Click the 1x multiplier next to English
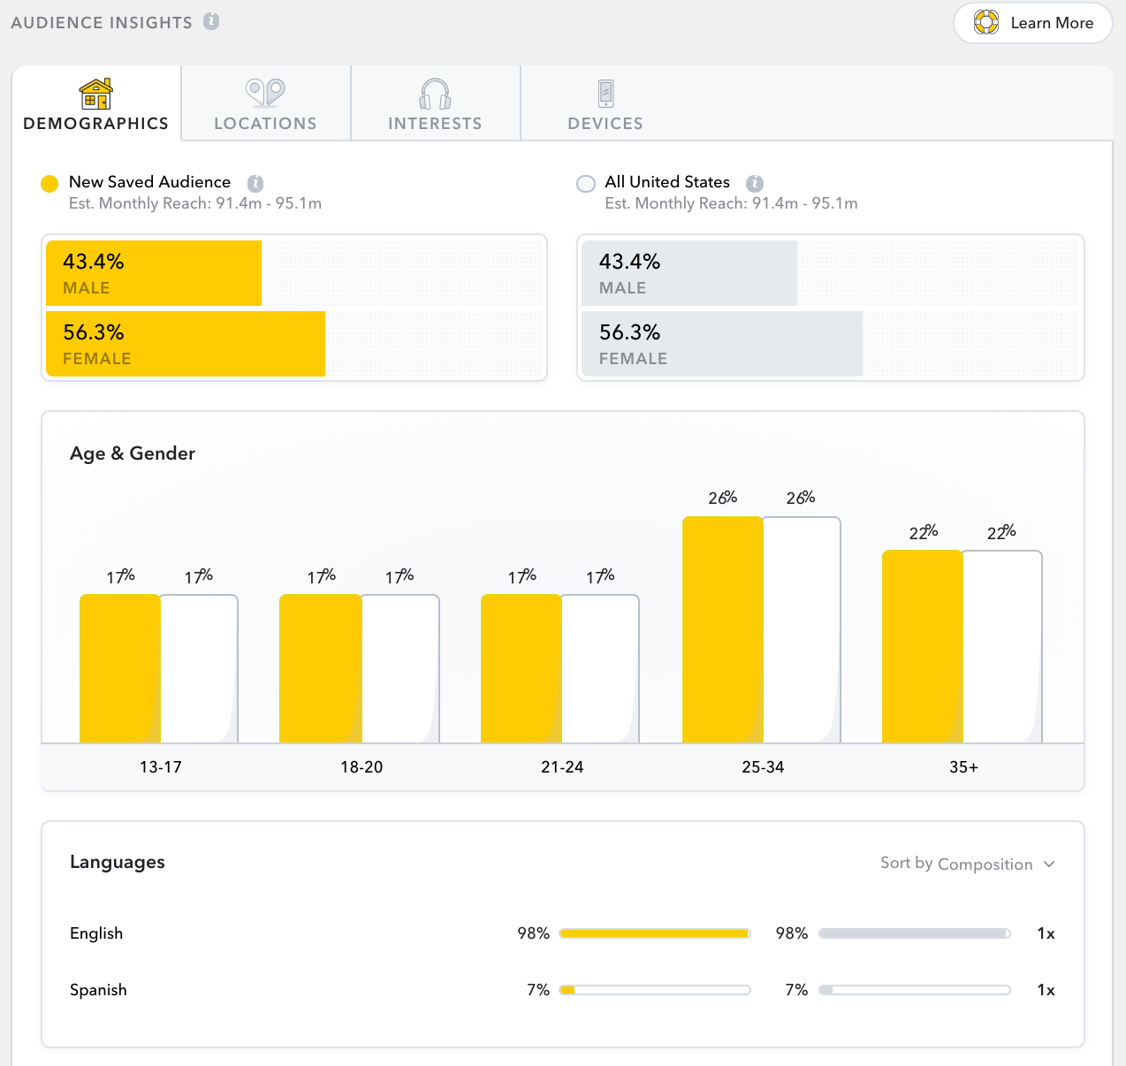The height and width of the screenshot is (1066, 1126). point(1048,933)
